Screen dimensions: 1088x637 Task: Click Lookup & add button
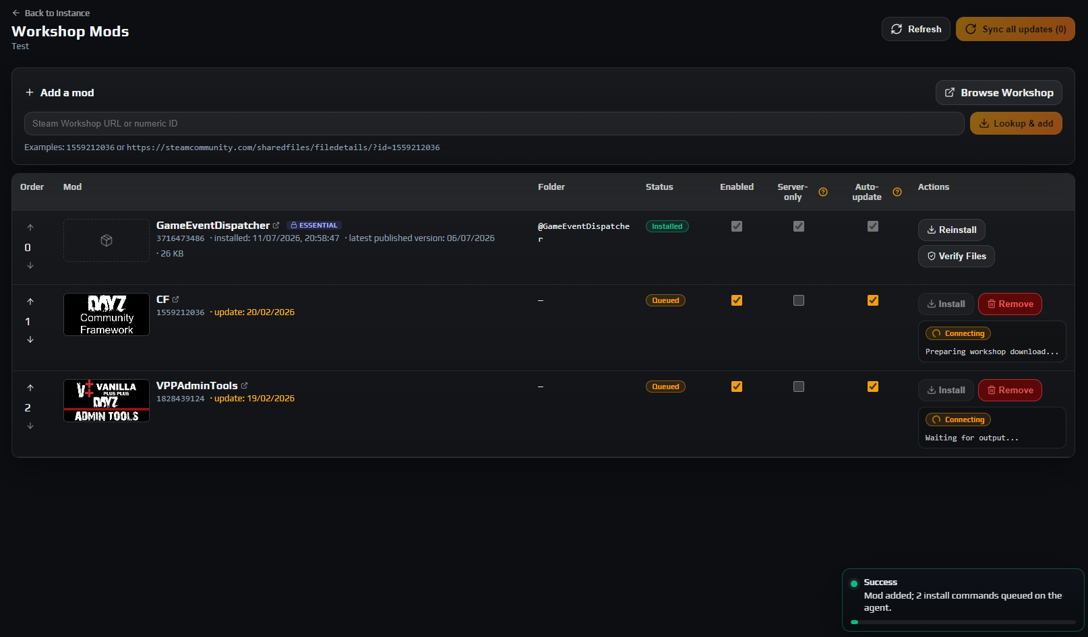(1016, 123)
